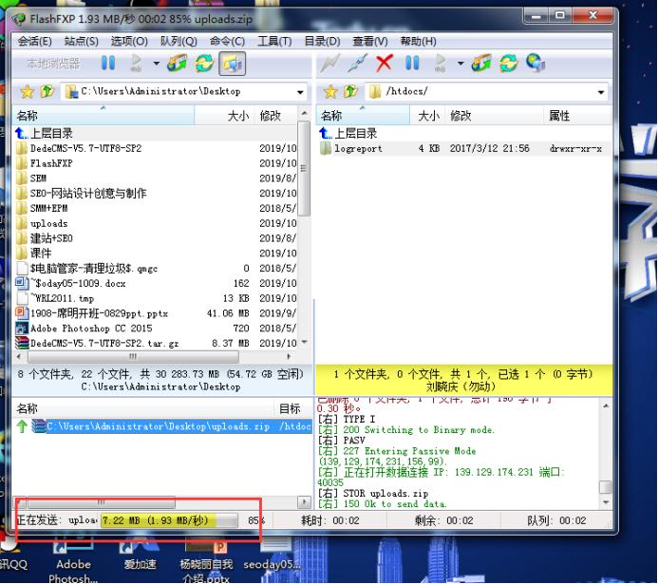Go up a folder in remote pane

point(350,91)
